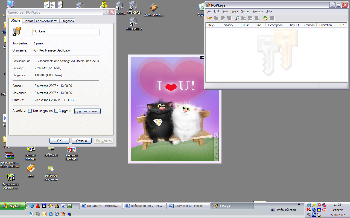The image size is (350, 218).
Task: Click the Рабочий стол toolbar label on taskbar
Action: point(286,210)
